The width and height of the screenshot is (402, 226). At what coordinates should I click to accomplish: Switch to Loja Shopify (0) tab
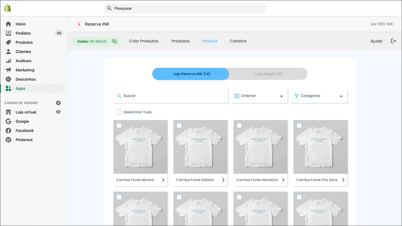click(269, 74)
